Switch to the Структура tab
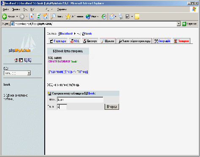This screenshot has width=200, height=157. 58,41
